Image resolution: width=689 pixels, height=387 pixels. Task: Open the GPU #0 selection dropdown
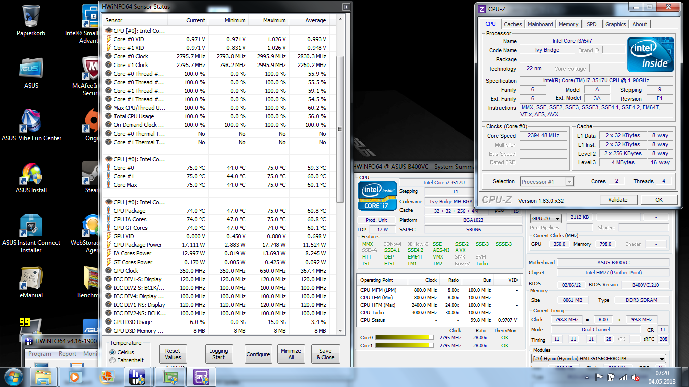(547, 218)
